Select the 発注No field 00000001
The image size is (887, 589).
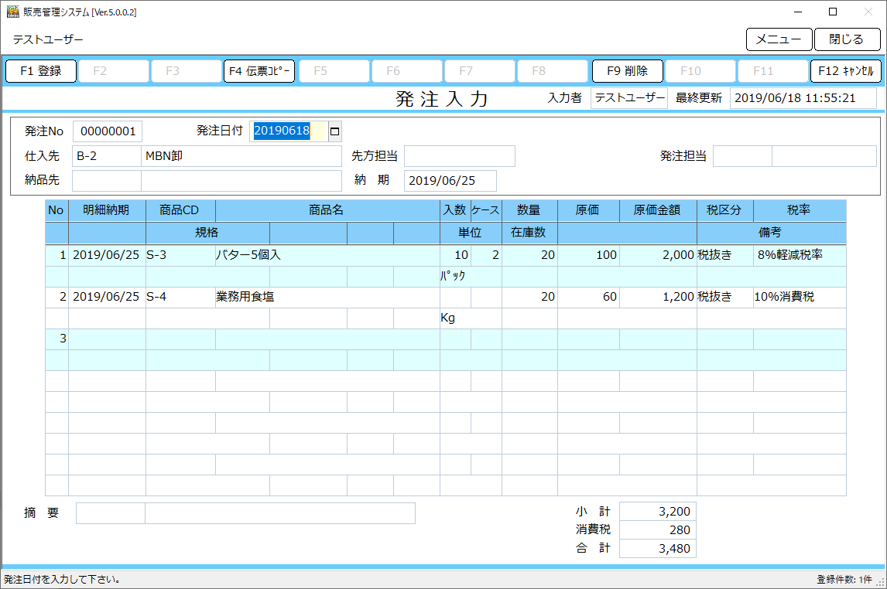coord(108,131)
